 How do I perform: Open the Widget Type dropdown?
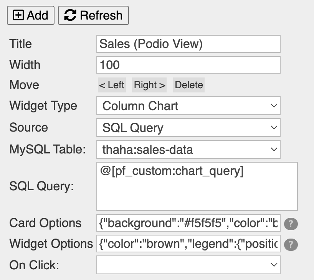[x=188, y=106]
